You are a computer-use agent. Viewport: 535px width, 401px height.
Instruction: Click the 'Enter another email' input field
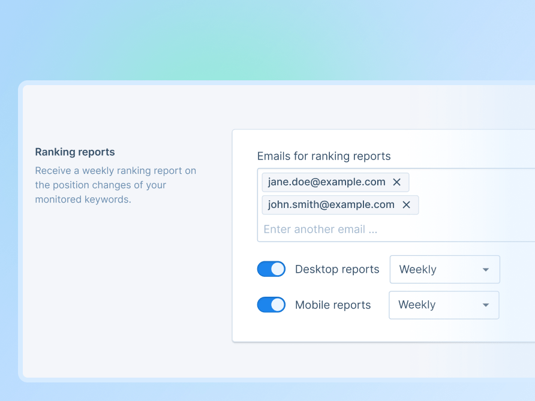tap(396, 229)
